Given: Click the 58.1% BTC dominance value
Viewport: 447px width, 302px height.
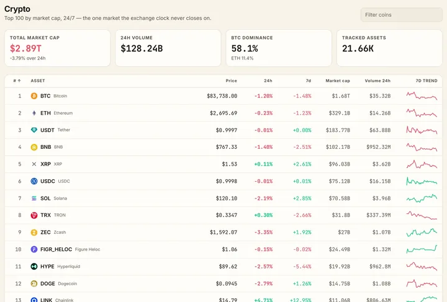Looking at the screenshot, I should pyautogui.click(x=245, y=48).
